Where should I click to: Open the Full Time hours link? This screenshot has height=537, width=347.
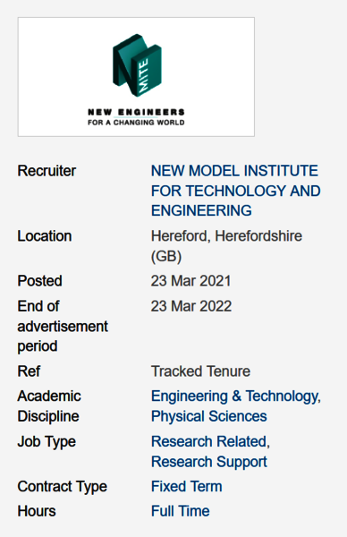(x=181, y=511)
